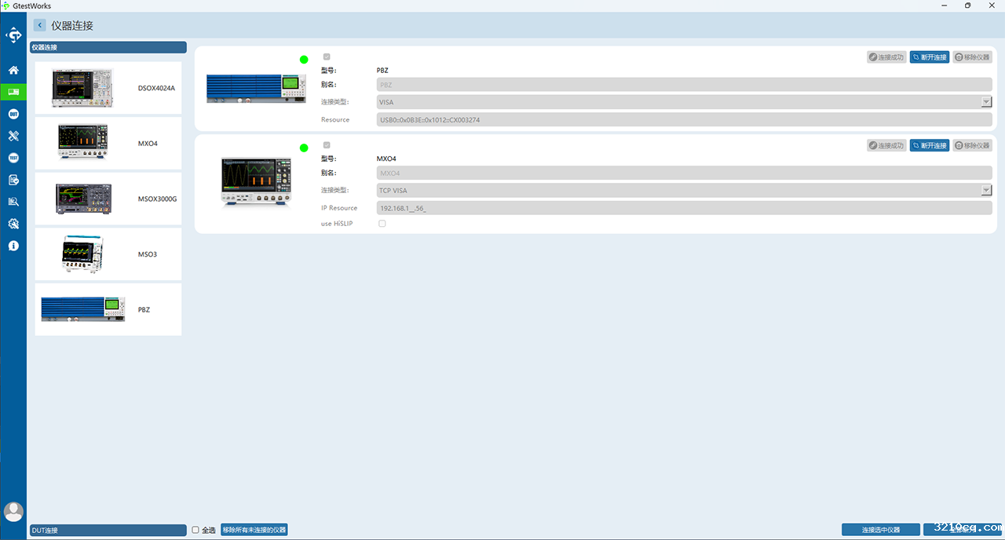Expand the TCP VISA connection type dropdown
The height and width of the screenshot is (540, 1005).
pos(986,190)
